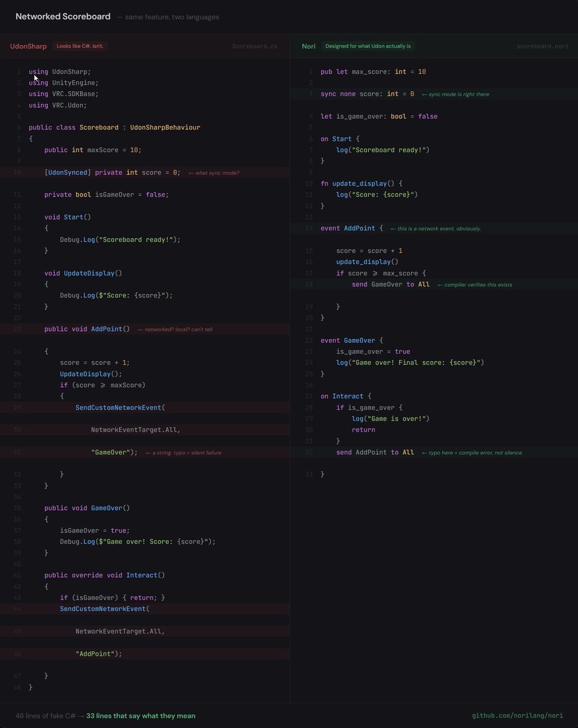Click the Debug.Log "Scoreboard ready!" line
Image resolution: width=578 pixels, height=728 pixels.
pyautogui.click(x=120, y=240)
